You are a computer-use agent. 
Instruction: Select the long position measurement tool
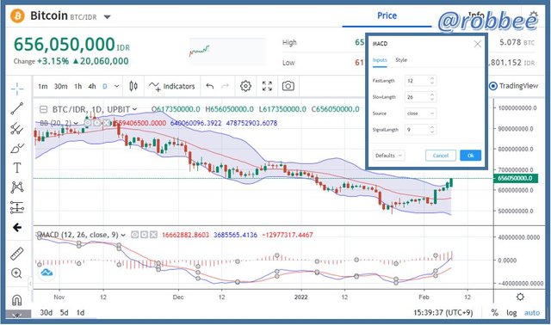[x=16, y=207]
